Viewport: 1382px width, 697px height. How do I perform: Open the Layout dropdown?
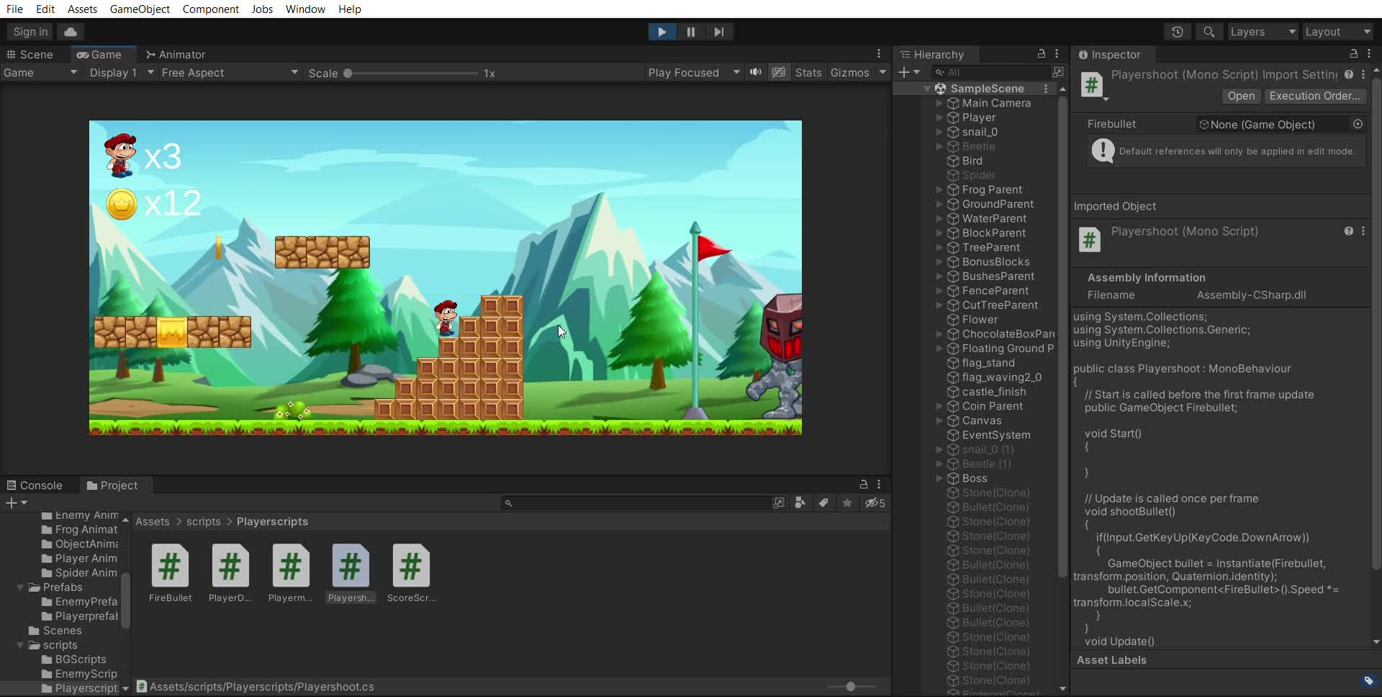click(1338, 32)
